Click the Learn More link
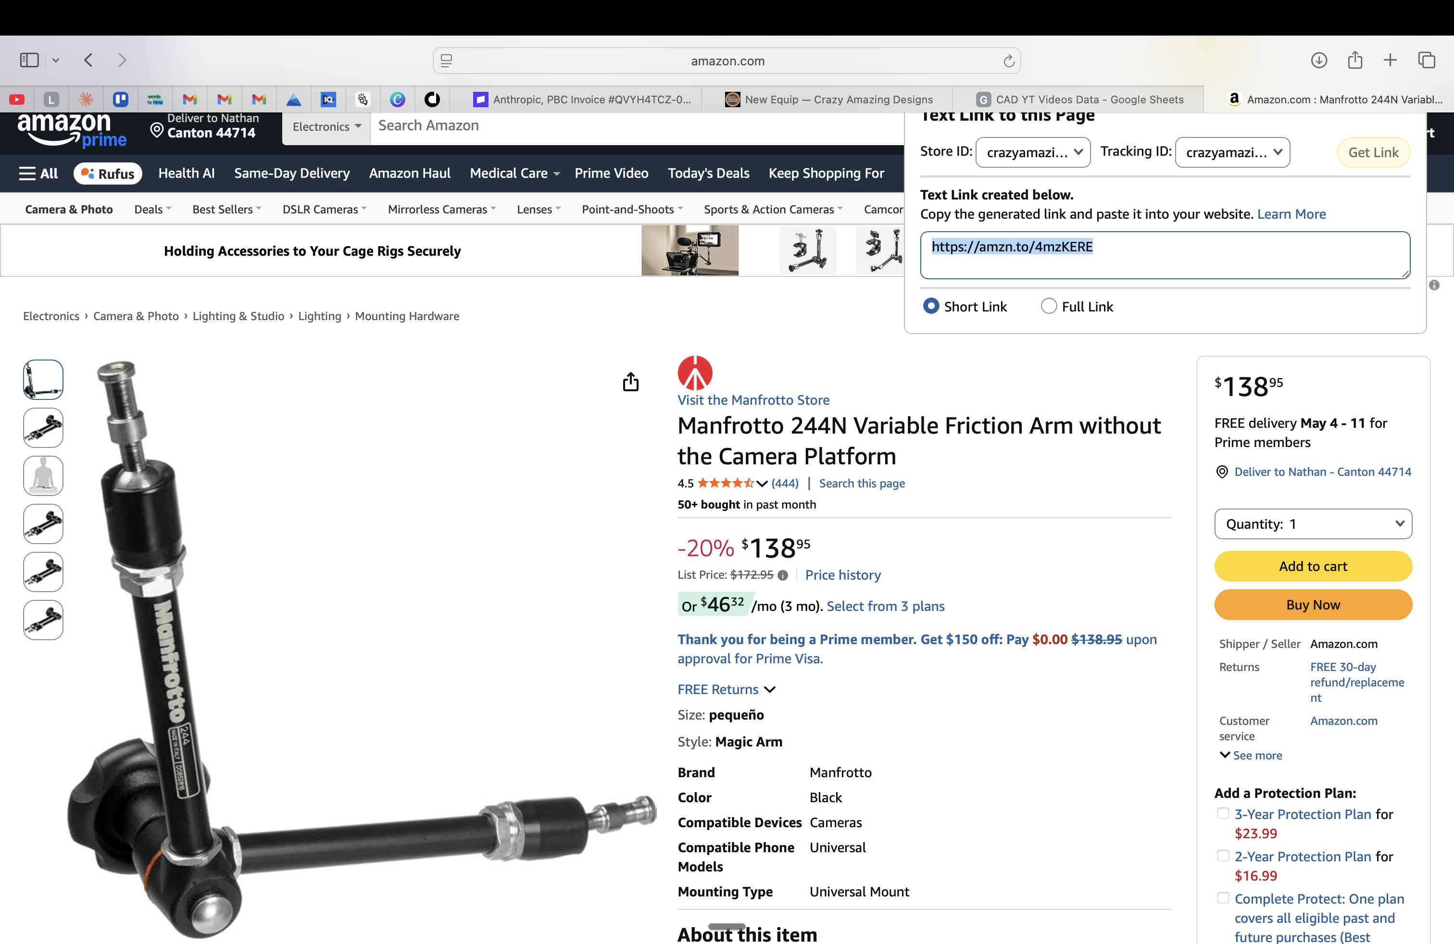 click(x=1291, y=214)
